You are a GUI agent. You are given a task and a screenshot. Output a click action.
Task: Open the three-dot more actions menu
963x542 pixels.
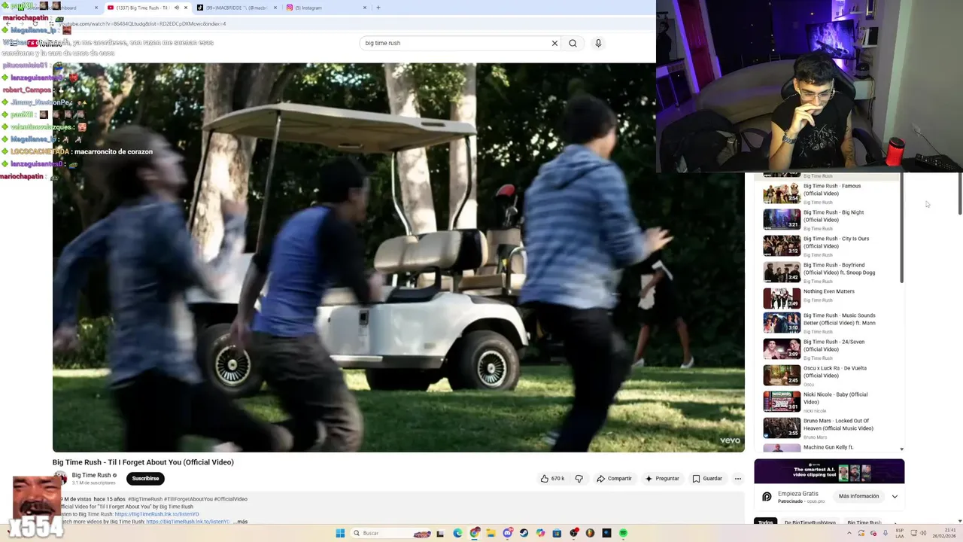pos(737,479)
